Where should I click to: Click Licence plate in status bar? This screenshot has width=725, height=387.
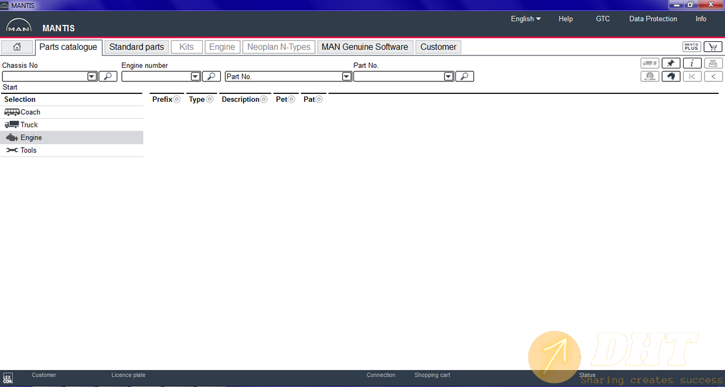129,375
